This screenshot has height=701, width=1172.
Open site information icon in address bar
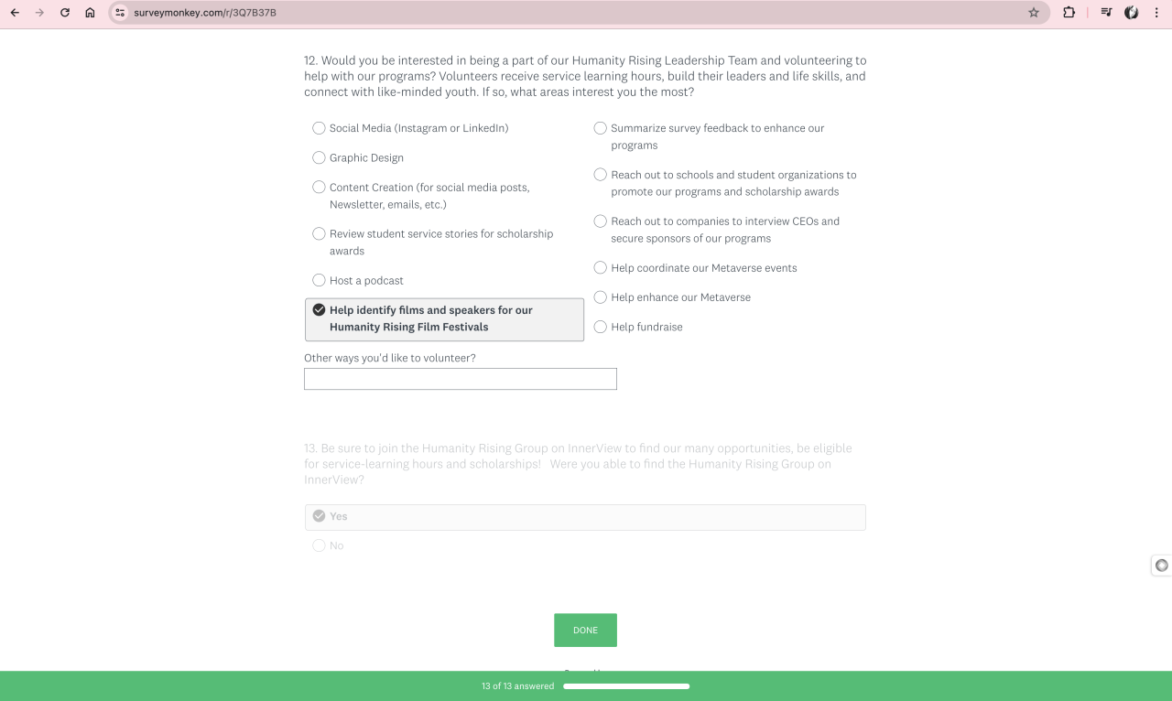tap(120, 13)
